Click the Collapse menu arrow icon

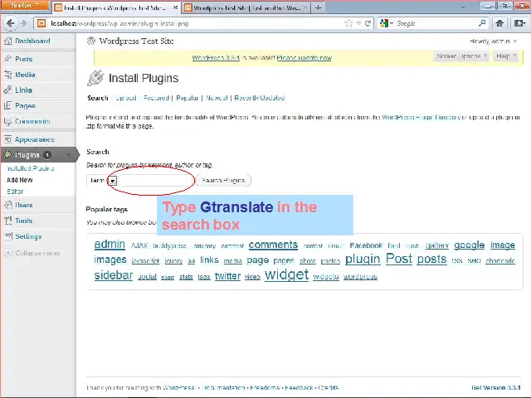[7, 252]
